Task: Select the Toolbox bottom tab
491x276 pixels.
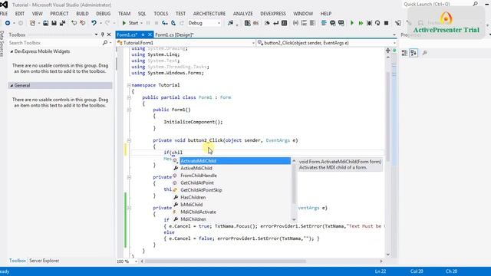Action: point(18,261)
